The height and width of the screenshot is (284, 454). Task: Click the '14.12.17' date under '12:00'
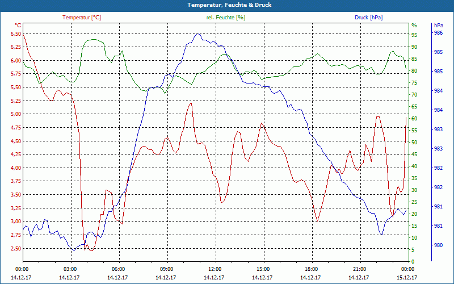[215, 278]
